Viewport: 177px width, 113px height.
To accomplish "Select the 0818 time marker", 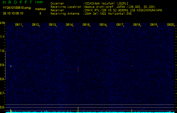I will coord(137,25).
